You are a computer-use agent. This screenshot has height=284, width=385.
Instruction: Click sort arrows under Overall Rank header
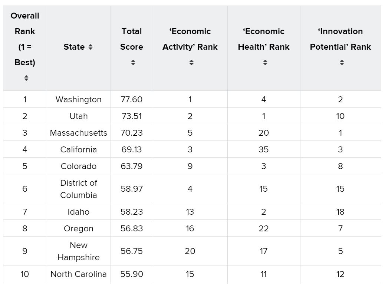[26, 78]
